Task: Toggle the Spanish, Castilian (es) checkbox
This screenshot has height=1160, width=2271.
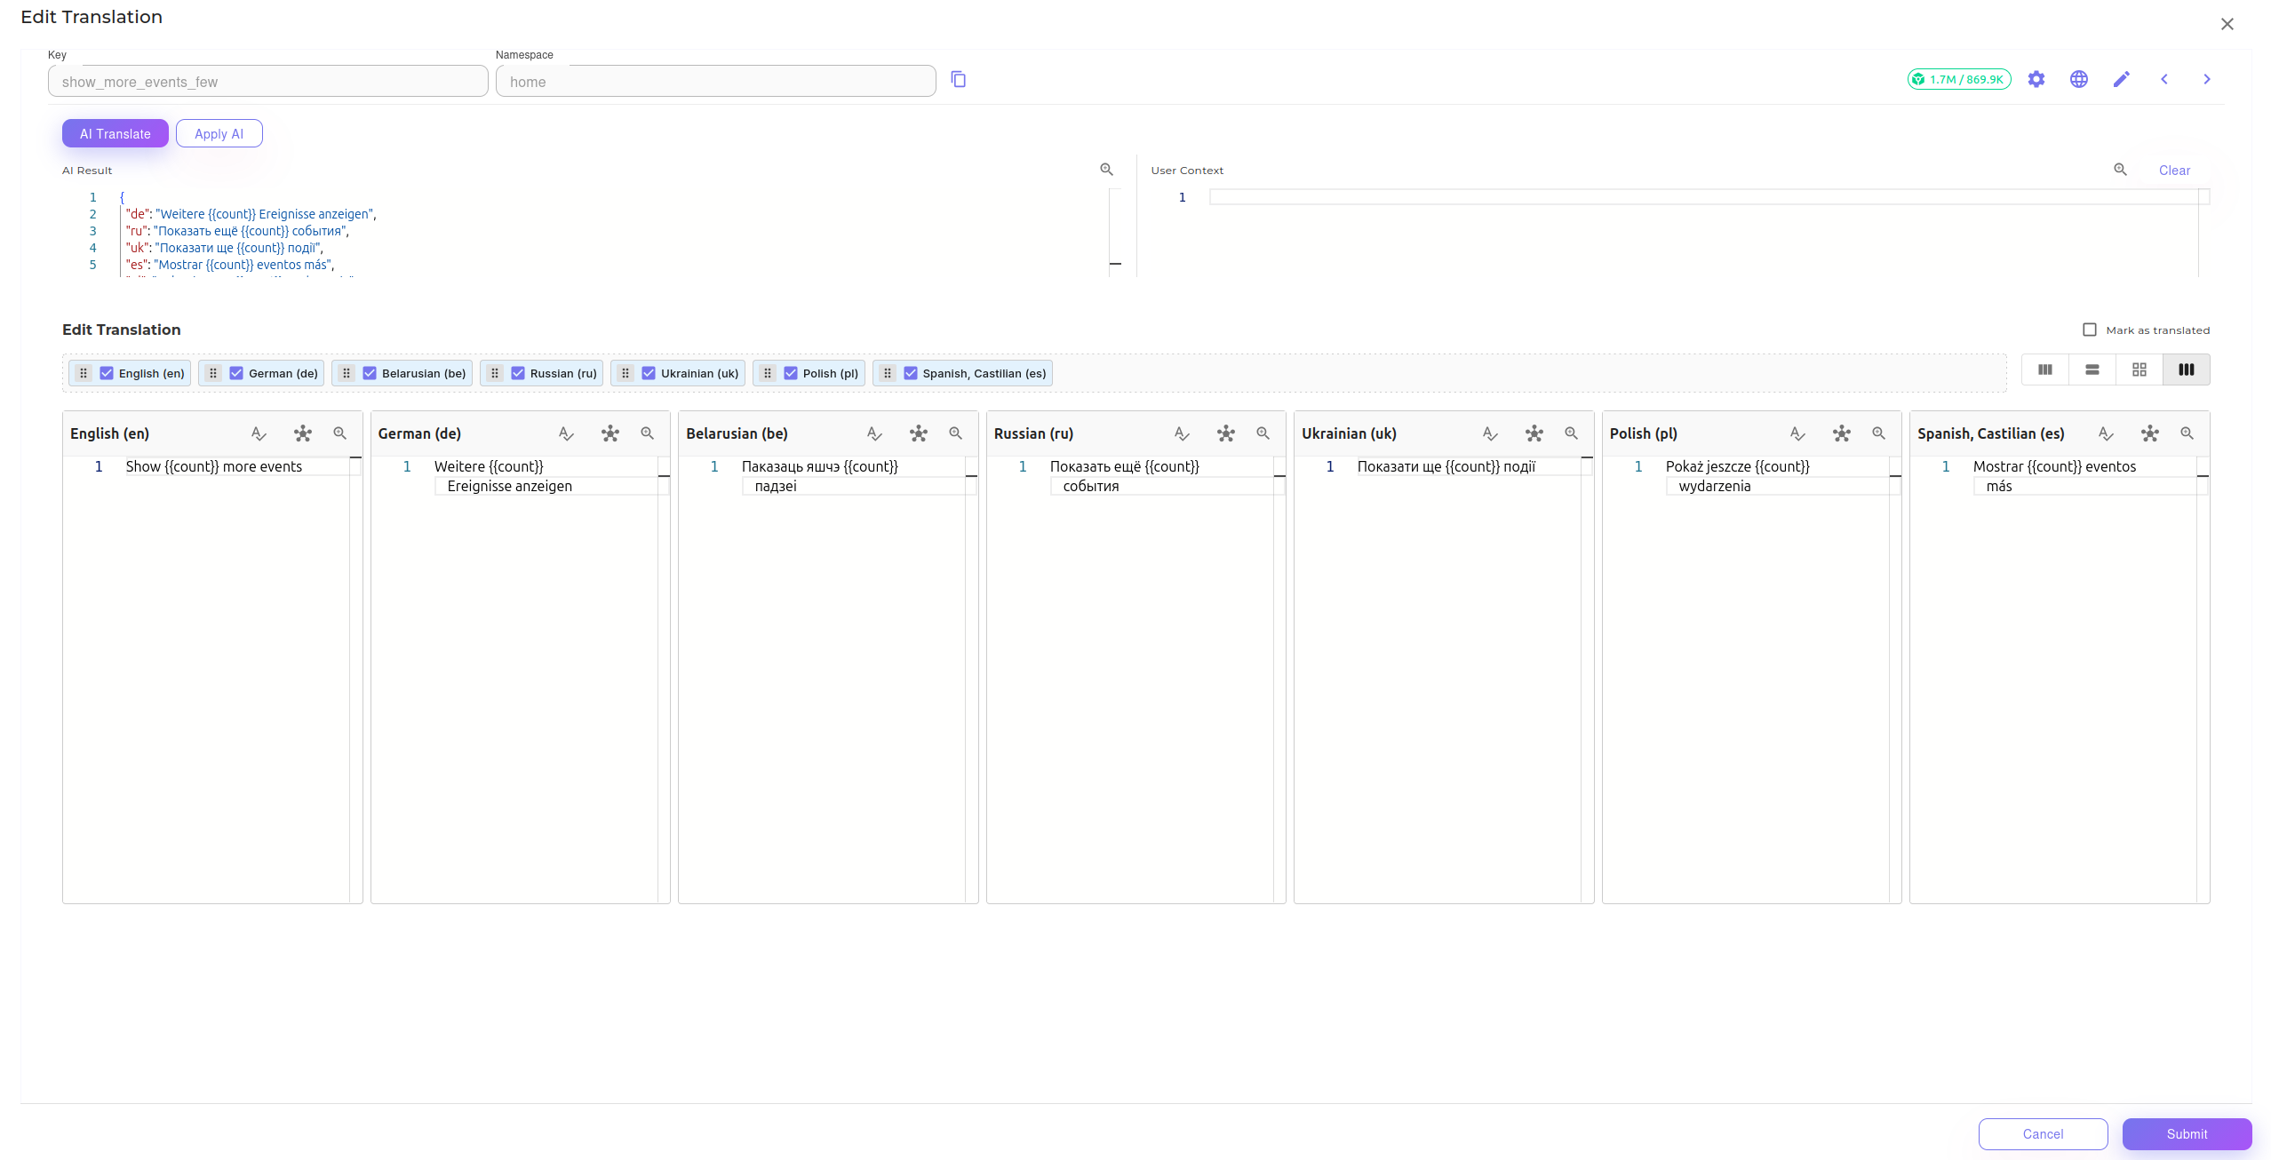Action: [x=911, y=374]
